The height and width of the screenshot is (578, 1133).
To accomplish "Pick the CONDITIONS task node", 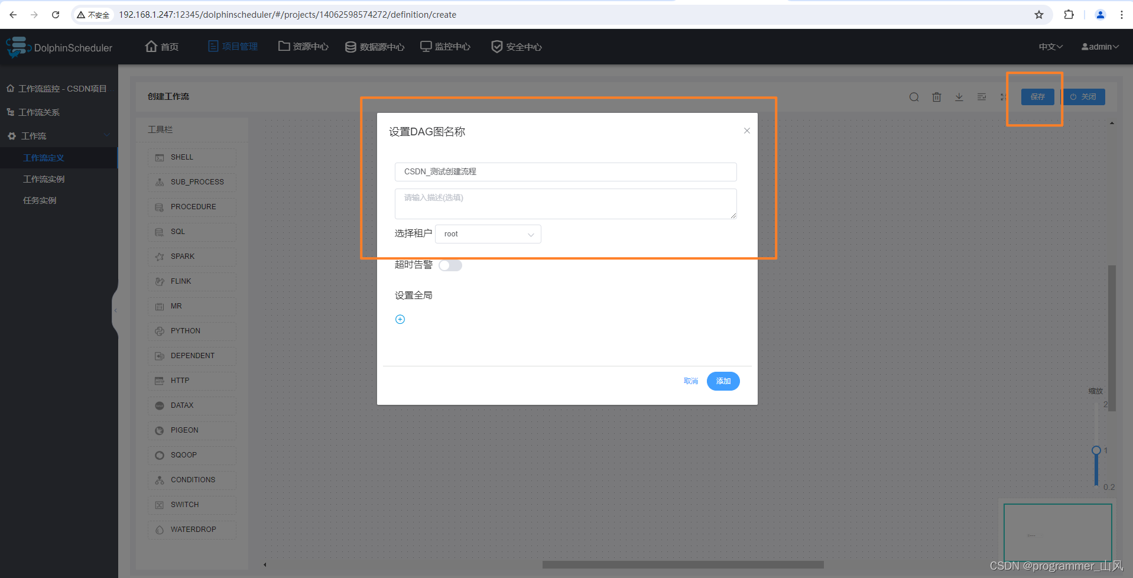I will tap(191, 480).
